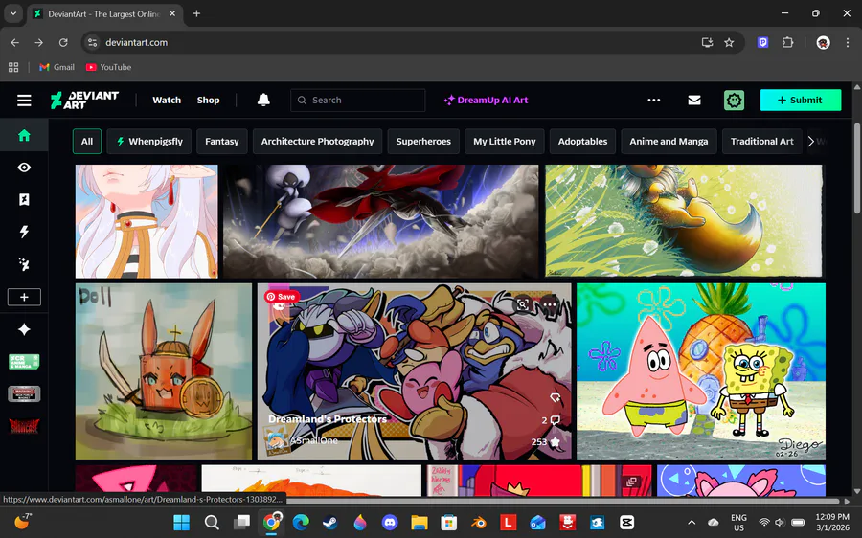
Task: Click the Pinterest Save button on artwork
Action: click(282, 297)
